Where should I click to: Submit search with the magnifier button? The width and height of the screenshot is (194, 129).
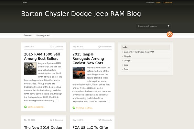click(168, 26)
